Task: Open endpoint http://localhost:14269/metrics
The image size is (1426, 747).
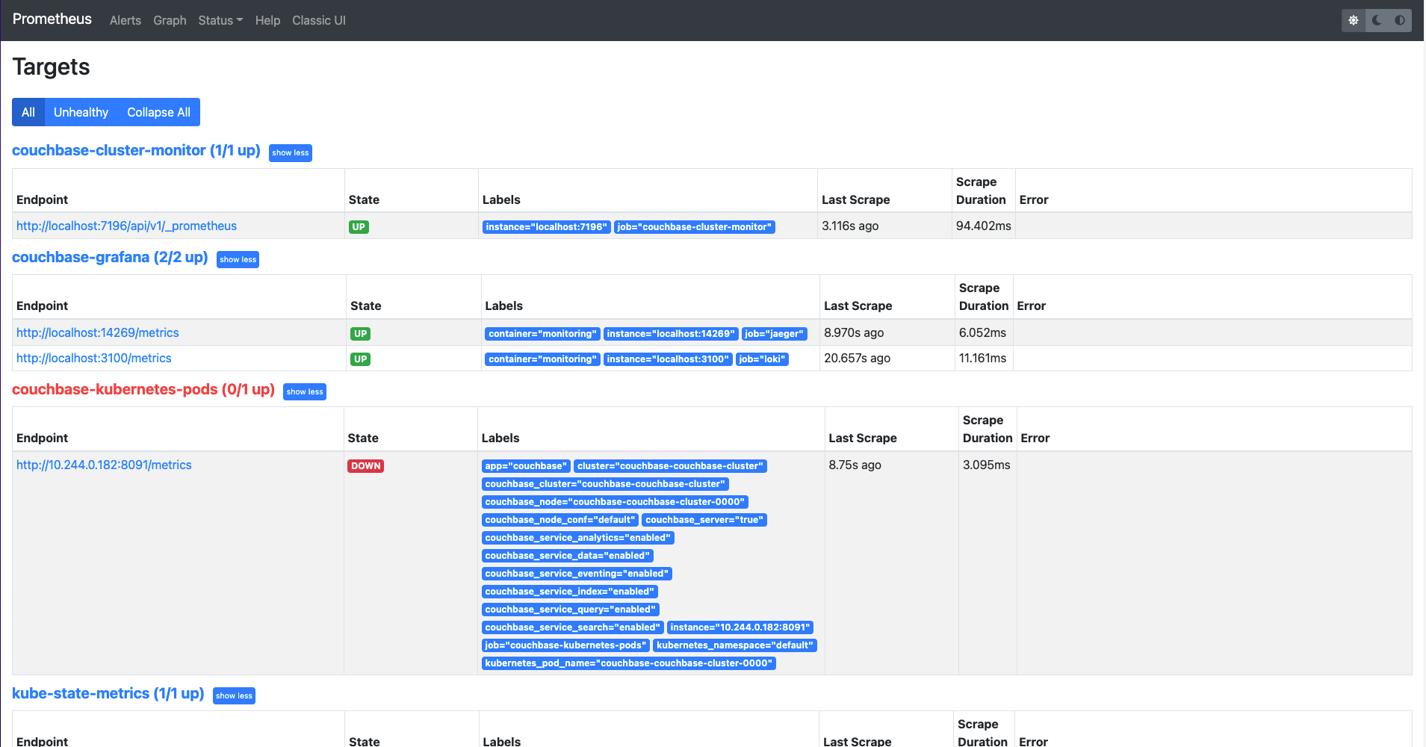Action: (x=98, y=332)
